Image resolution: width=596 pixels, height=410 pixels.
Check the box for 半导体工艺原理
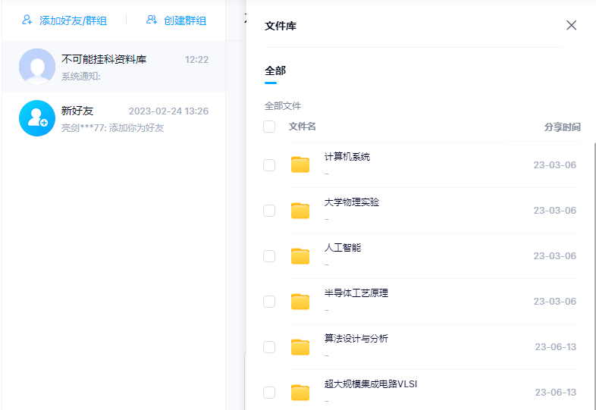(269, 302)
